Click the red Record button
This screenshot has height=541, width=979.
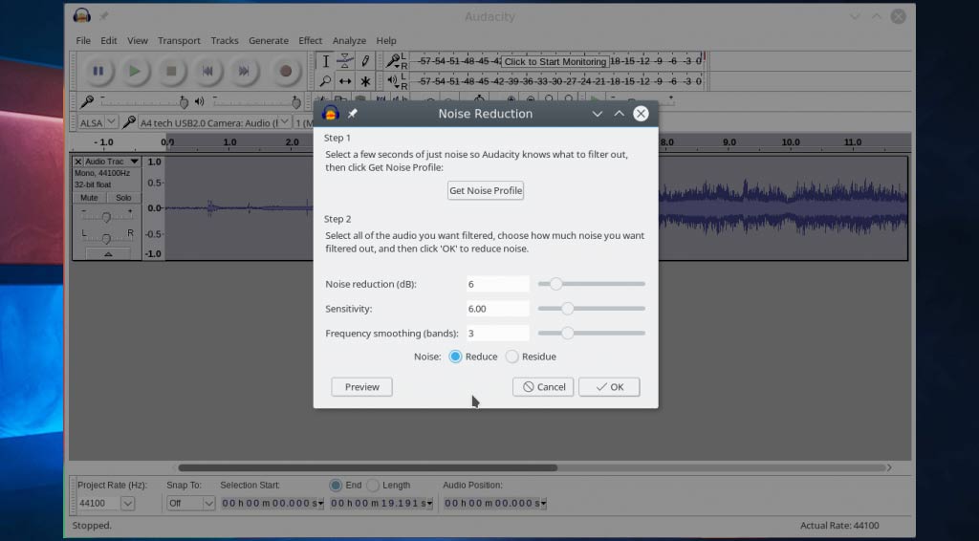(285, 71)
